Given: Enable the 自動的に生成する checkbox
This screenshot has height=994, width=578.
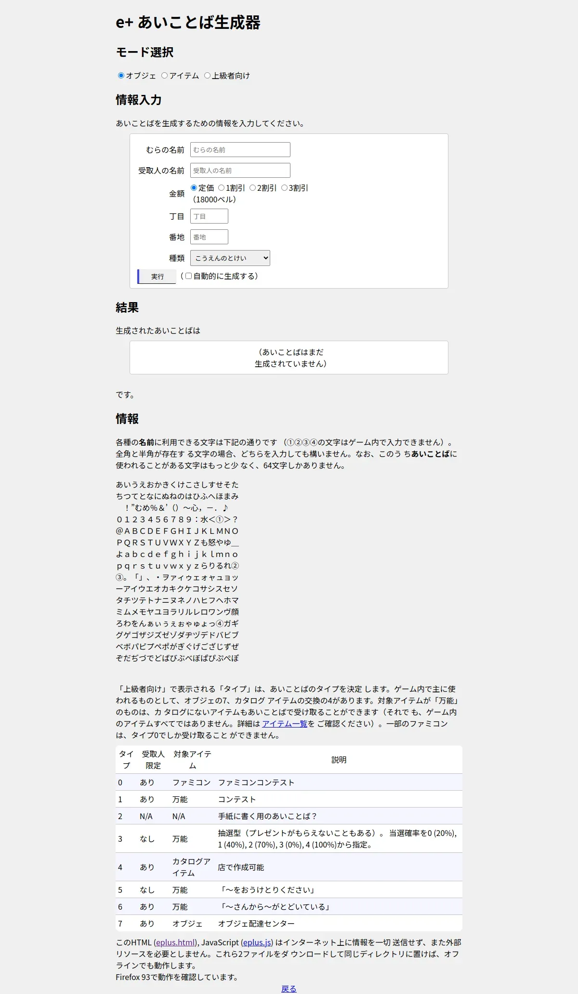Looking at the screenshot, I should tap(189, 276).
